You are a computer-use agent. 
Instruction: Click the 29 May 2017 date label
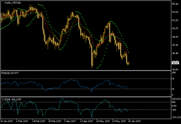pyautogui.click(x=119, y=121)
